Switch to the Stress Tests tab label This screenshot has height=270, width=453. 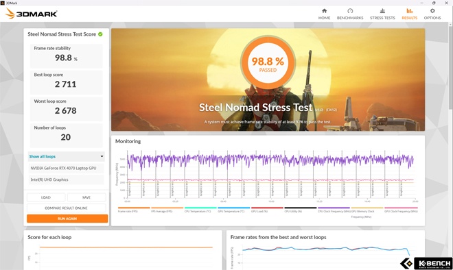tap(382, 18)
